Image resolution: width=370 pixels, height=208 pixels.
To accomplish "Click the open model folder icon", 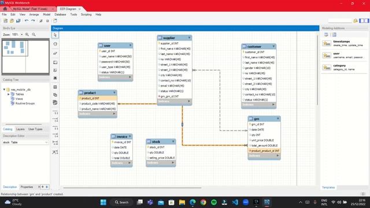I will point(12,21).
